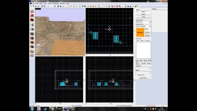Image resolution: width=197 pixels, height=111 pixels.
Task: Open the Tools menu
Action: (50, 3)
